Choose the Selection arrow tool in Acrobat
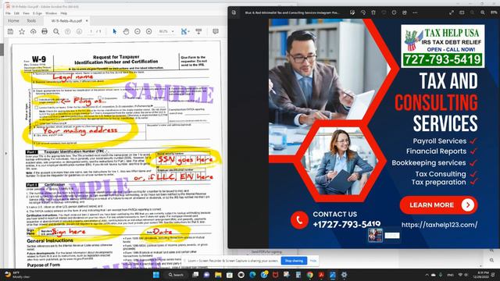 115,31
